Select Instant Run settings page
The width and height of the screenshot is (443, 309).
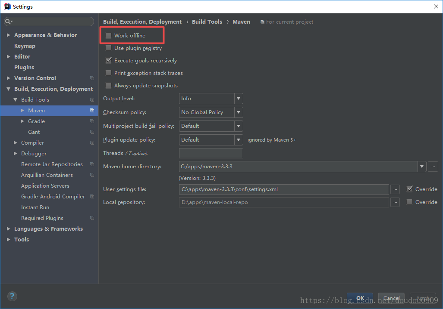(x=35, y=207)
